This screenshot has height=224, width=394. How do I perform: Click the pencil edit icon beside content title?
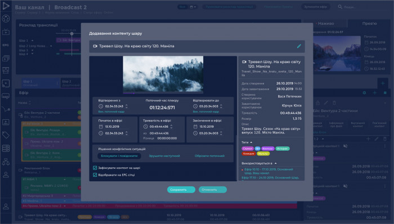tap(299, 46)
